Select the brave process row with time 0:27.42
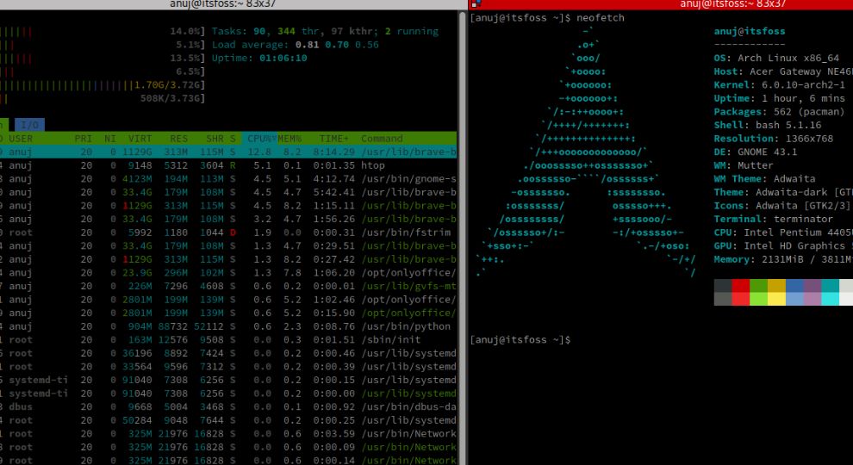Screen dimensions: 853x465 pyautogui.click(x=228, y=259)
